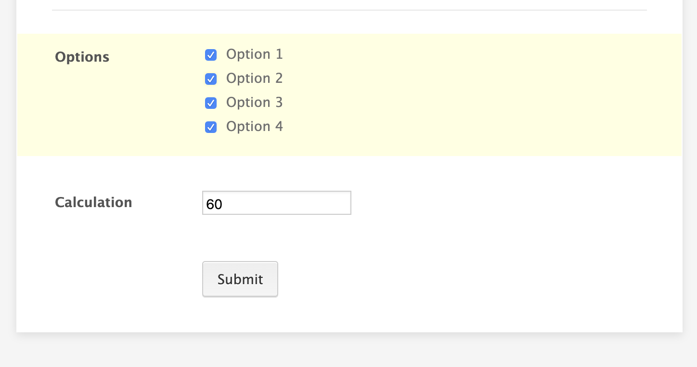This screenshot has height=367, width=697.
Task: Click the 'Option 2' label text
Action: [255, 79]
